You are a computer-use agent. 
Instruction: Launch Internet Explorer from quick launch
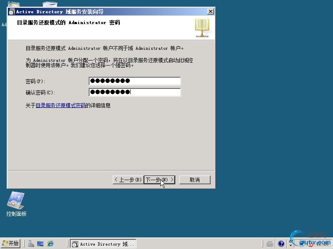[x=50, y=244]
